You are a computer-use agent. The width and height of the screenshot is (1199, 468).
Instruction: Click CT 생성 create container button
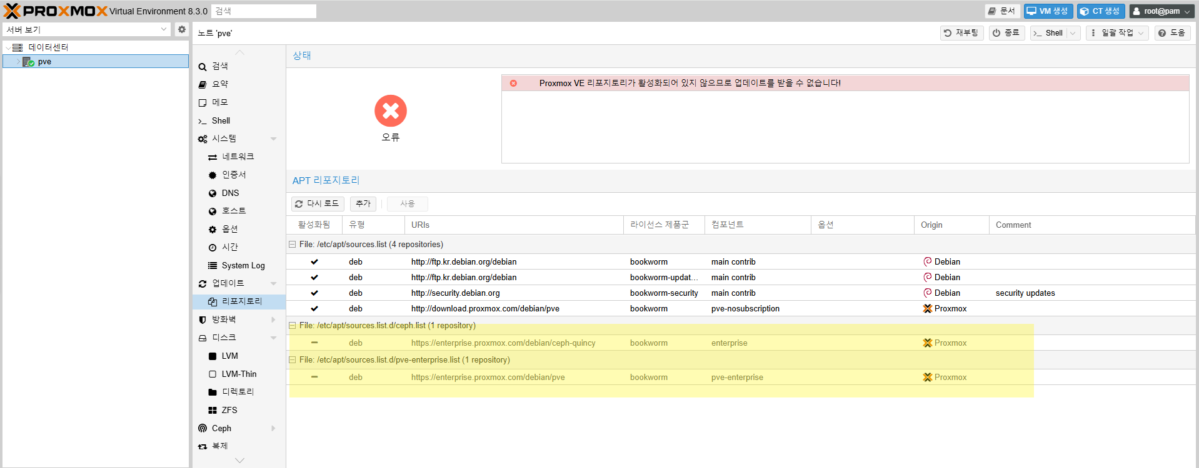click(1101, 11)
